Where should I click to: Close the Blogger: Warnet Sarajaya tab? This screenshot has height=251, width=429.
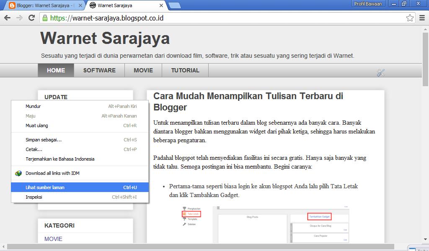coord(80,5)
